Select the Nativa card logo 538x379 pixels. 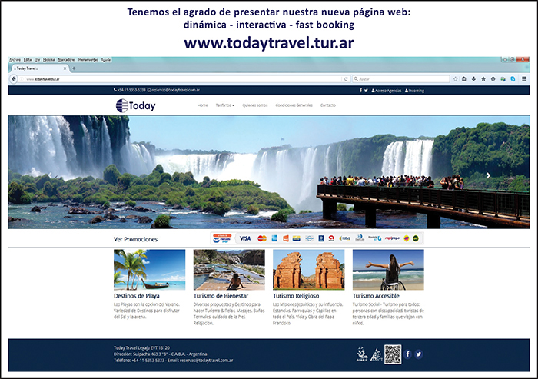point(345,238)
